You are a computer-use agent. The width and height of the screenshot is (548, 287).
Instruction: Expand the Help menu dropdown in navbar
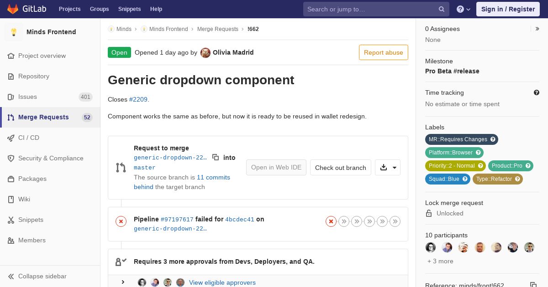click(464, 9)
